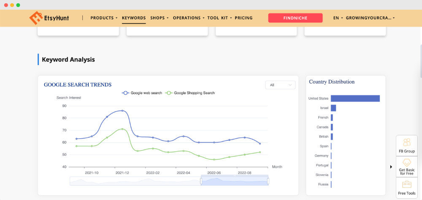Viewport: 422px width, 200px height.
Task: Go to the Keywords tab
Action: point(134,18)
